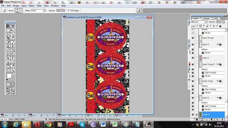Enable the Wet Edges checkbox
Screen dimensions: 228x128
(69, 10)
